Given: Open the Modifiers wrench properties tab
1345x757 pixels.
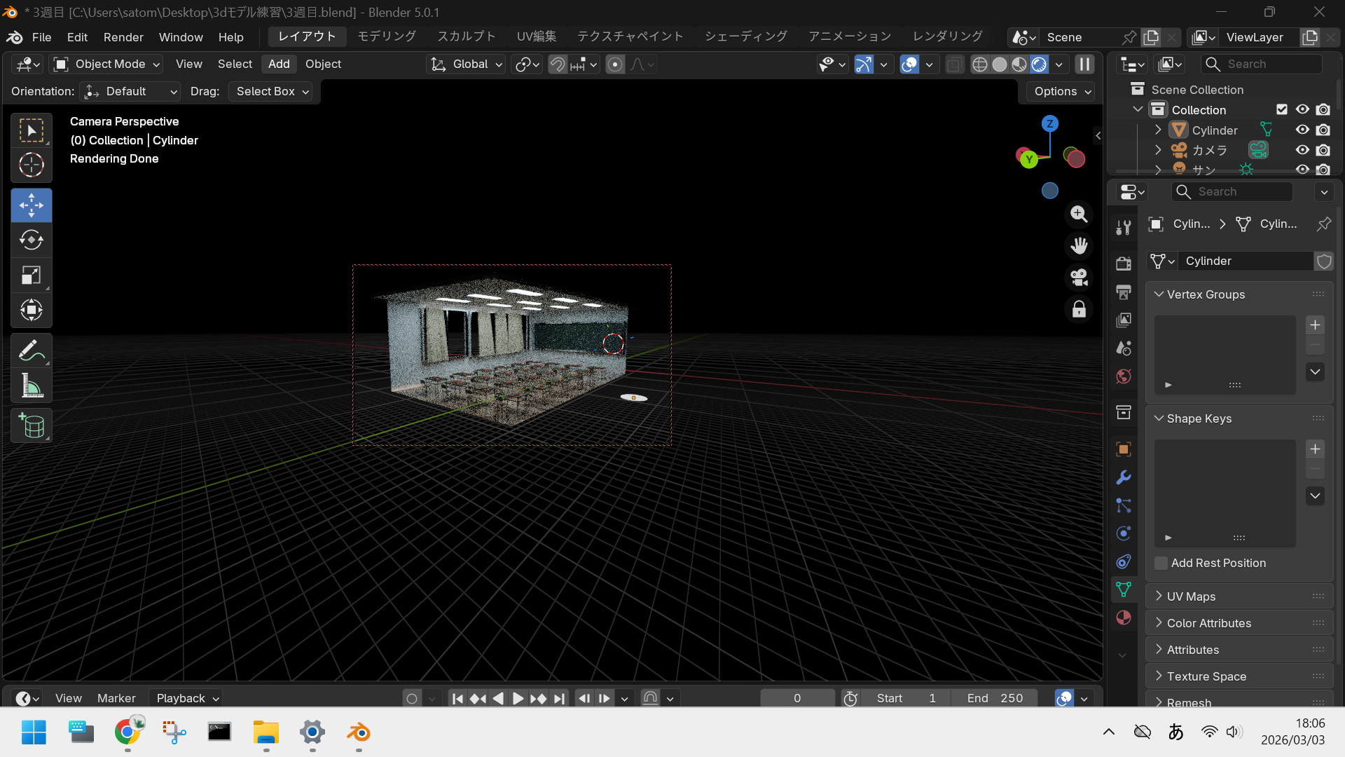Looking at the screenshot, I should click(x=1124, y=477).
